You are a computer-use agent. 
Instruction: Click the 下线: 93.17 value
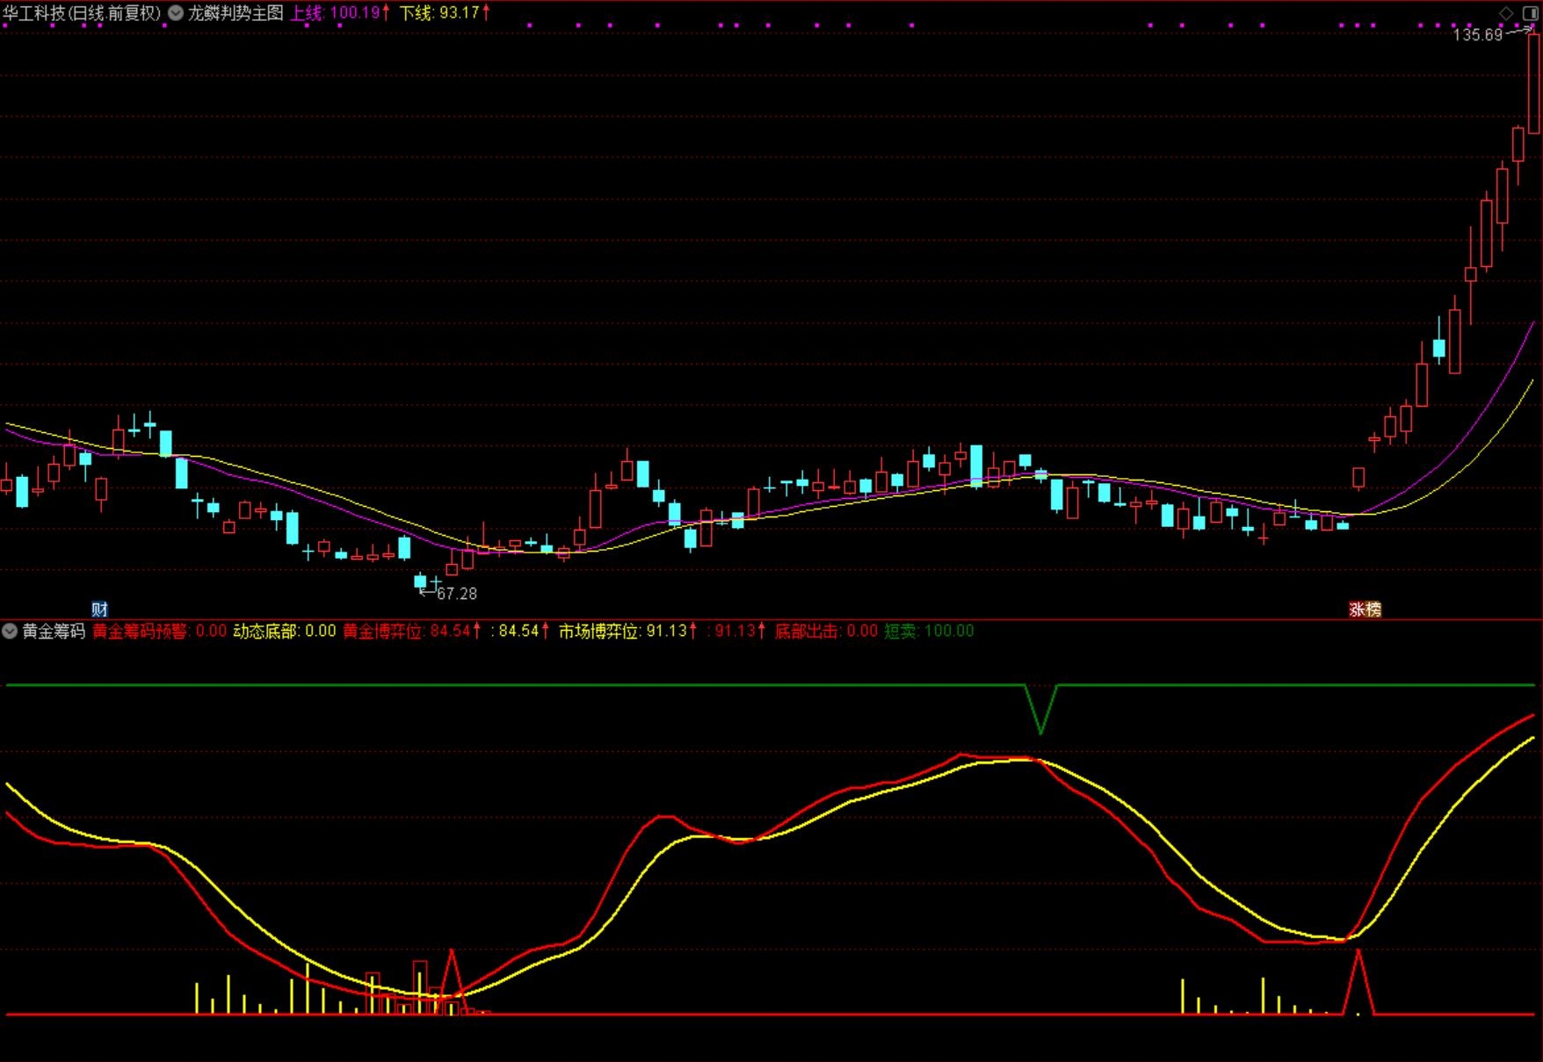click(445, 13)
